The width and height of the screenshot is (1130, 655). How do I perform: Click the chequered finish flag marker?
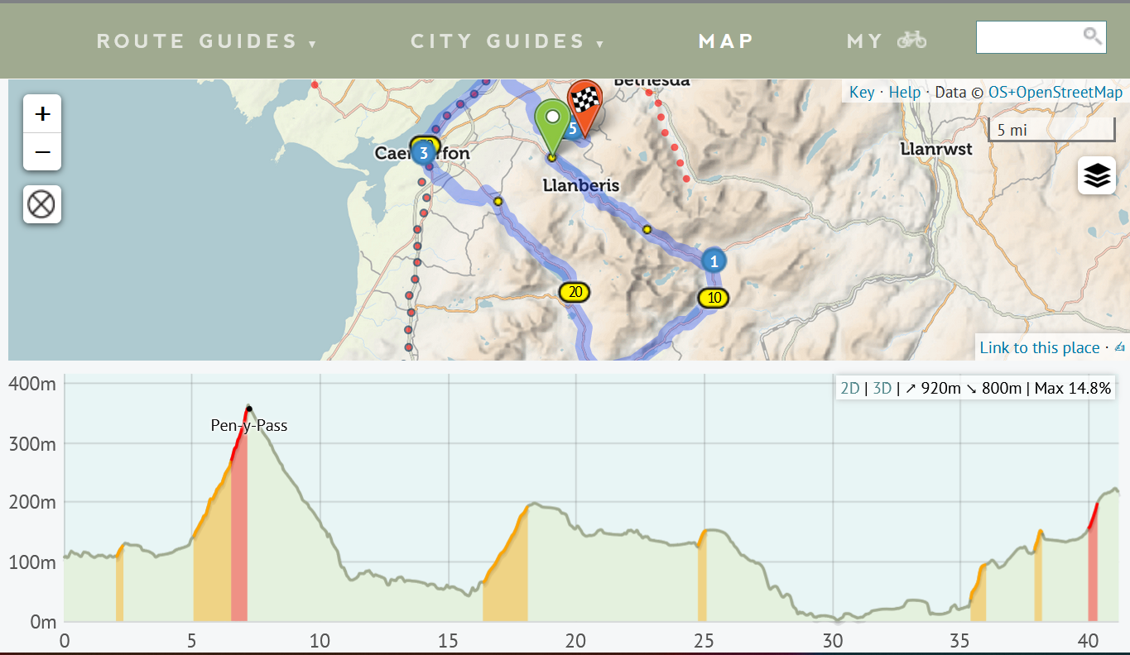click(x=584, y=102)
